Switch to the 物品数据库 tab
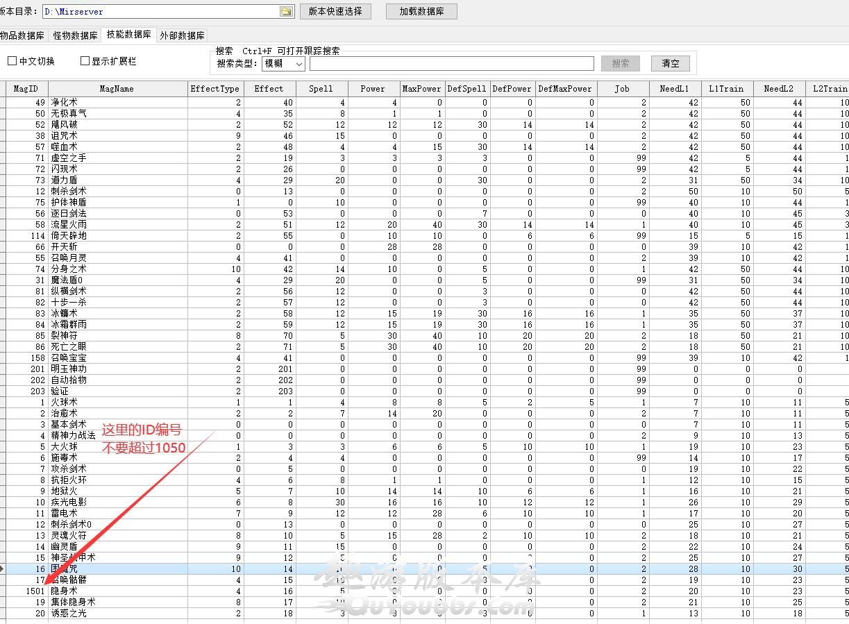Image resolution: width=849 pixels, height=624 pixels. coord(22,35)
